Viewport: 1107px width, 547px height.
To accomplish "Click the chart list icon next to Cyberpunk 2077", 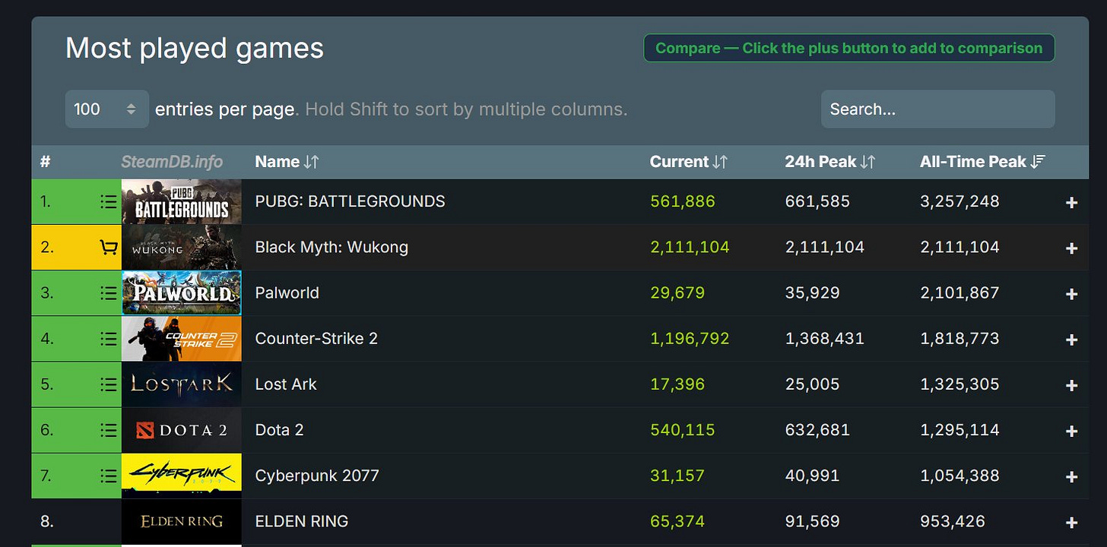I will [108, 475].
